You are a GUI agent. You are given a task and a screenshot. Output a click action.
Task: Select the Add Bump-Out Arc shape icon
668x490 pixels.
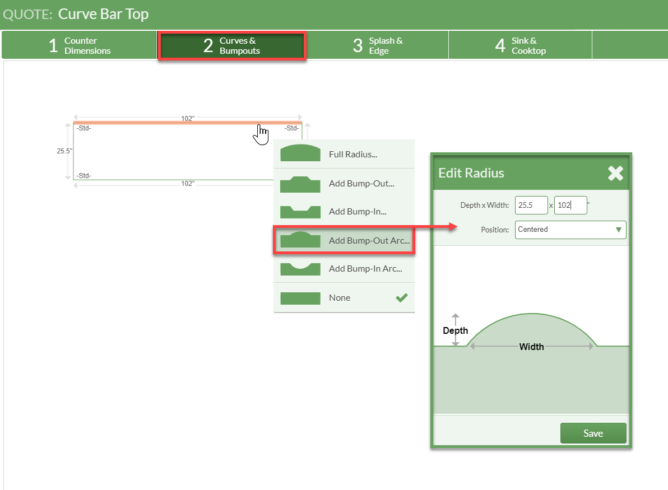(x=300, y=240)
